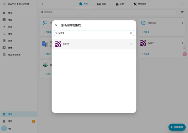Toggle the sidebar menu icon
The image size is (188, 133).
coord(4,4)
